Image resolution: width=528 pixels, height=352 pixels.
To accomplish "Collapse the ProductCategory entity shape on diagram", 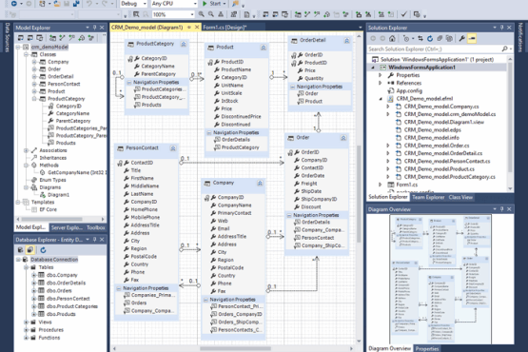I will [184, 44].
